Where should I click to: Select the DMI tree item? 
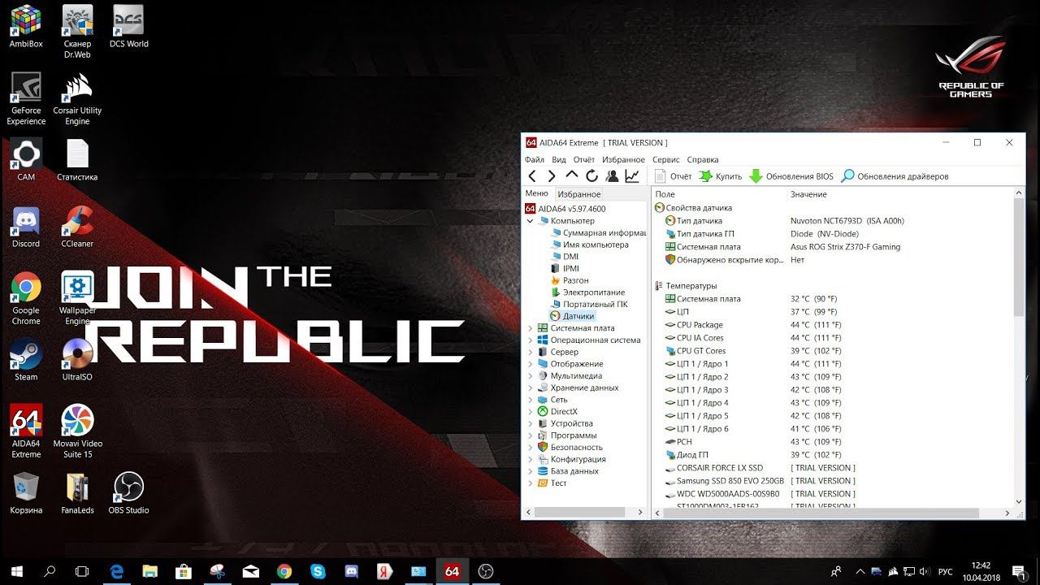564,257
